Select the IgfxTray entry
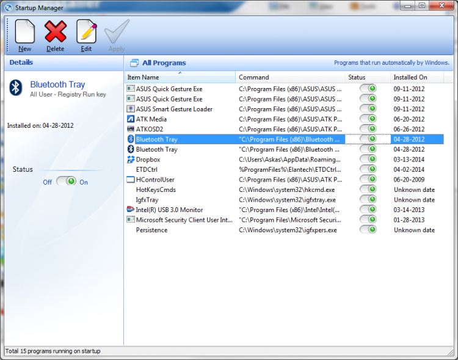 click(147, 200)
